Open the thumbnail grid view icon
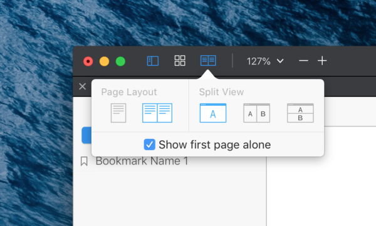Image resolution: width=376 pixels, height=226 pixels. [x=180, y=61]
